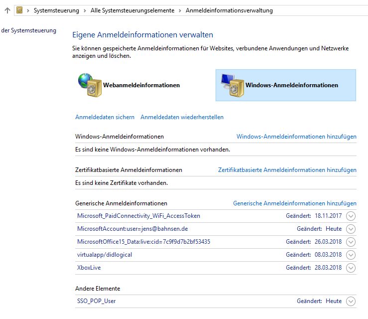This screenshot has width=368, height=319.
Task: Expand MicrosoftOffice15_Data entry chevron
Action: [x=351, y=242]
